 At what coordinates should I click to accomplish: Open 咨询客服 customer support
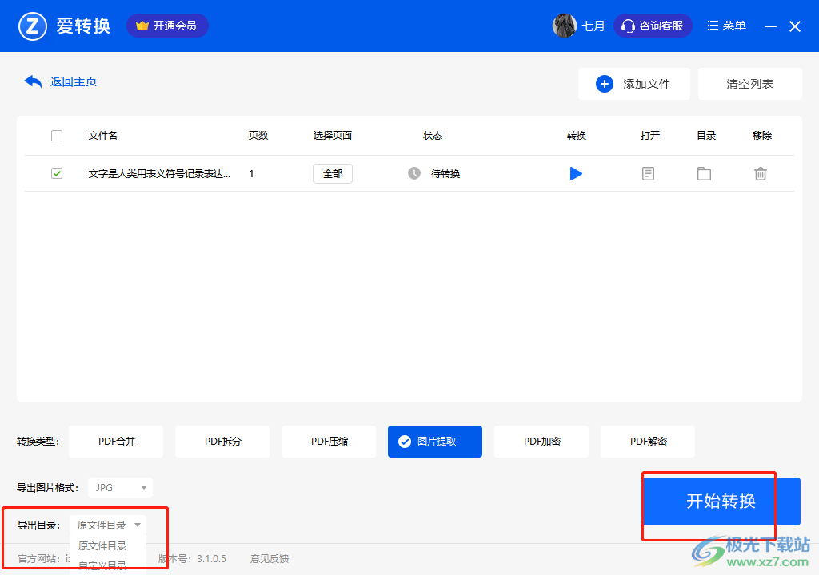(x=653, y=26)
